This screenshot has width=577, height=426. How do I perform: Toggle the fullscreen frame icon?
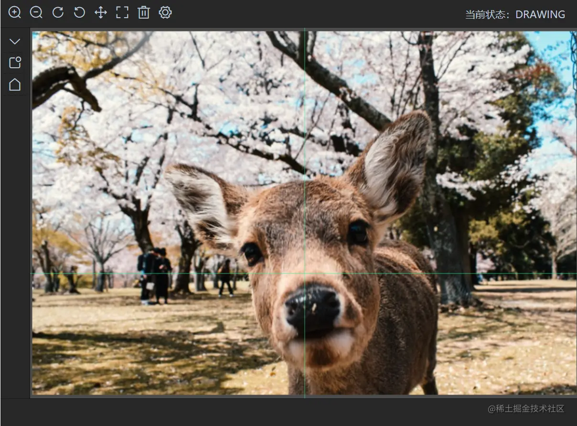tap(122, 12)
